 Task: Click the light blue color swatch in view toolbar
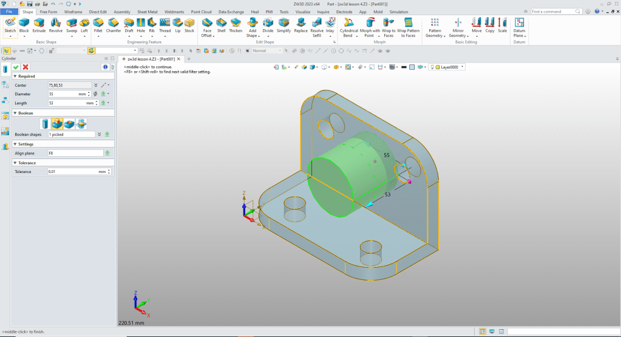[411, 67]
